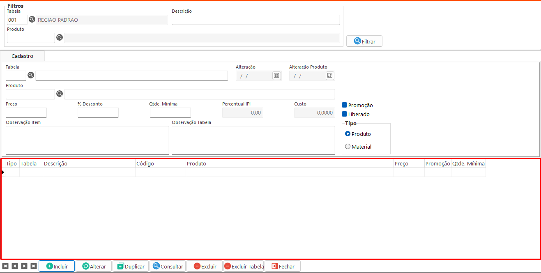Click the search icon beside Cadastro Produto field
This screenshot has width=541, height=273.
coord(60,94)
